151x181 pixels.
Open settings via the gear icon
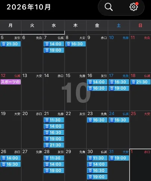coord(134,7)
